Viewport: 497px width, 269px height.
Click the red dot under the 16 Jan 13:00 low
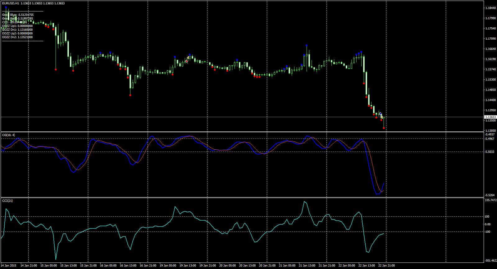click(130, 95)
